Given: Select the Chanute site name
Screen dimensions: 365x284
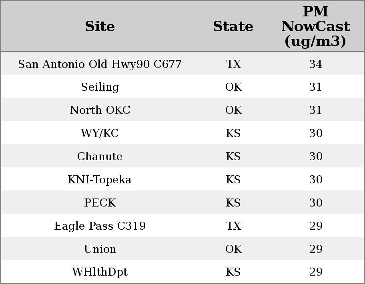Looking at the screenshot, I should [100, 157].
